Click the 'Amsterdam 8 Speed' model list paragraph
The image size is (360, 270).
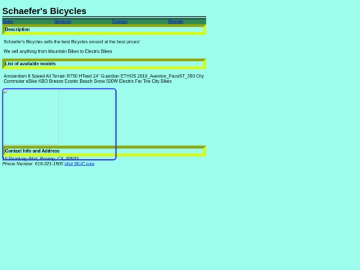[104, 79]
